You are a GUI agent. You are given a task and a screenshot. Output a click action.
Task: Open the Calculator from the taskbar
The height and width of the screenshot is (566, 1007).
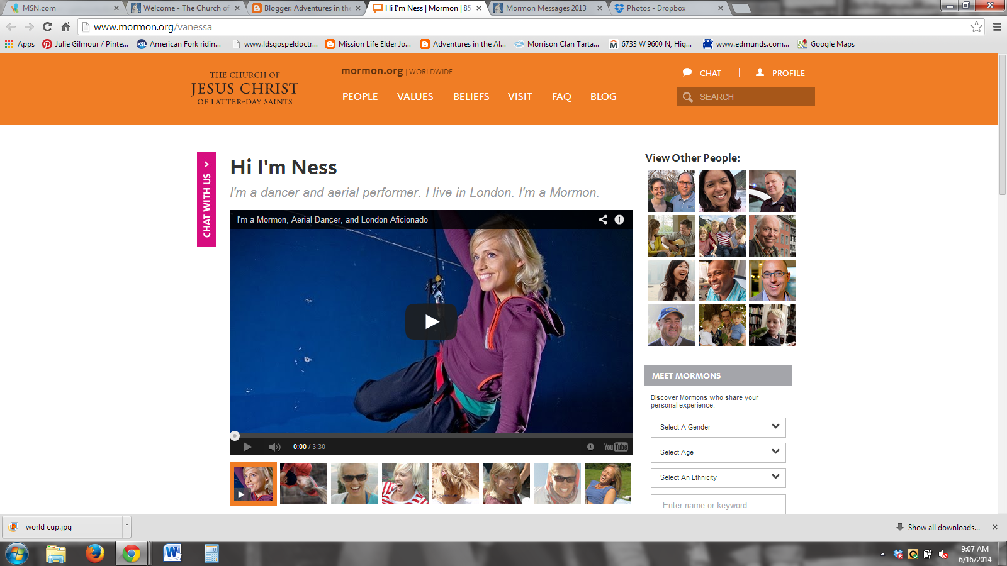pos(211,553)
